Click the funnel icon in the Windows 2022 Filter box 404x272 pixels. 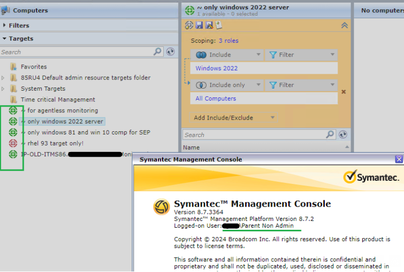pos(273,55)
